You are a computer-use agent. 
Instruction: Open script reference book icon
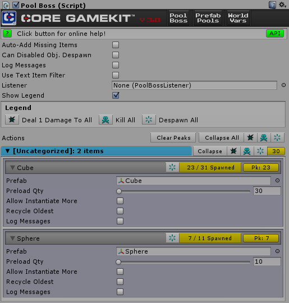click(272, 5)
